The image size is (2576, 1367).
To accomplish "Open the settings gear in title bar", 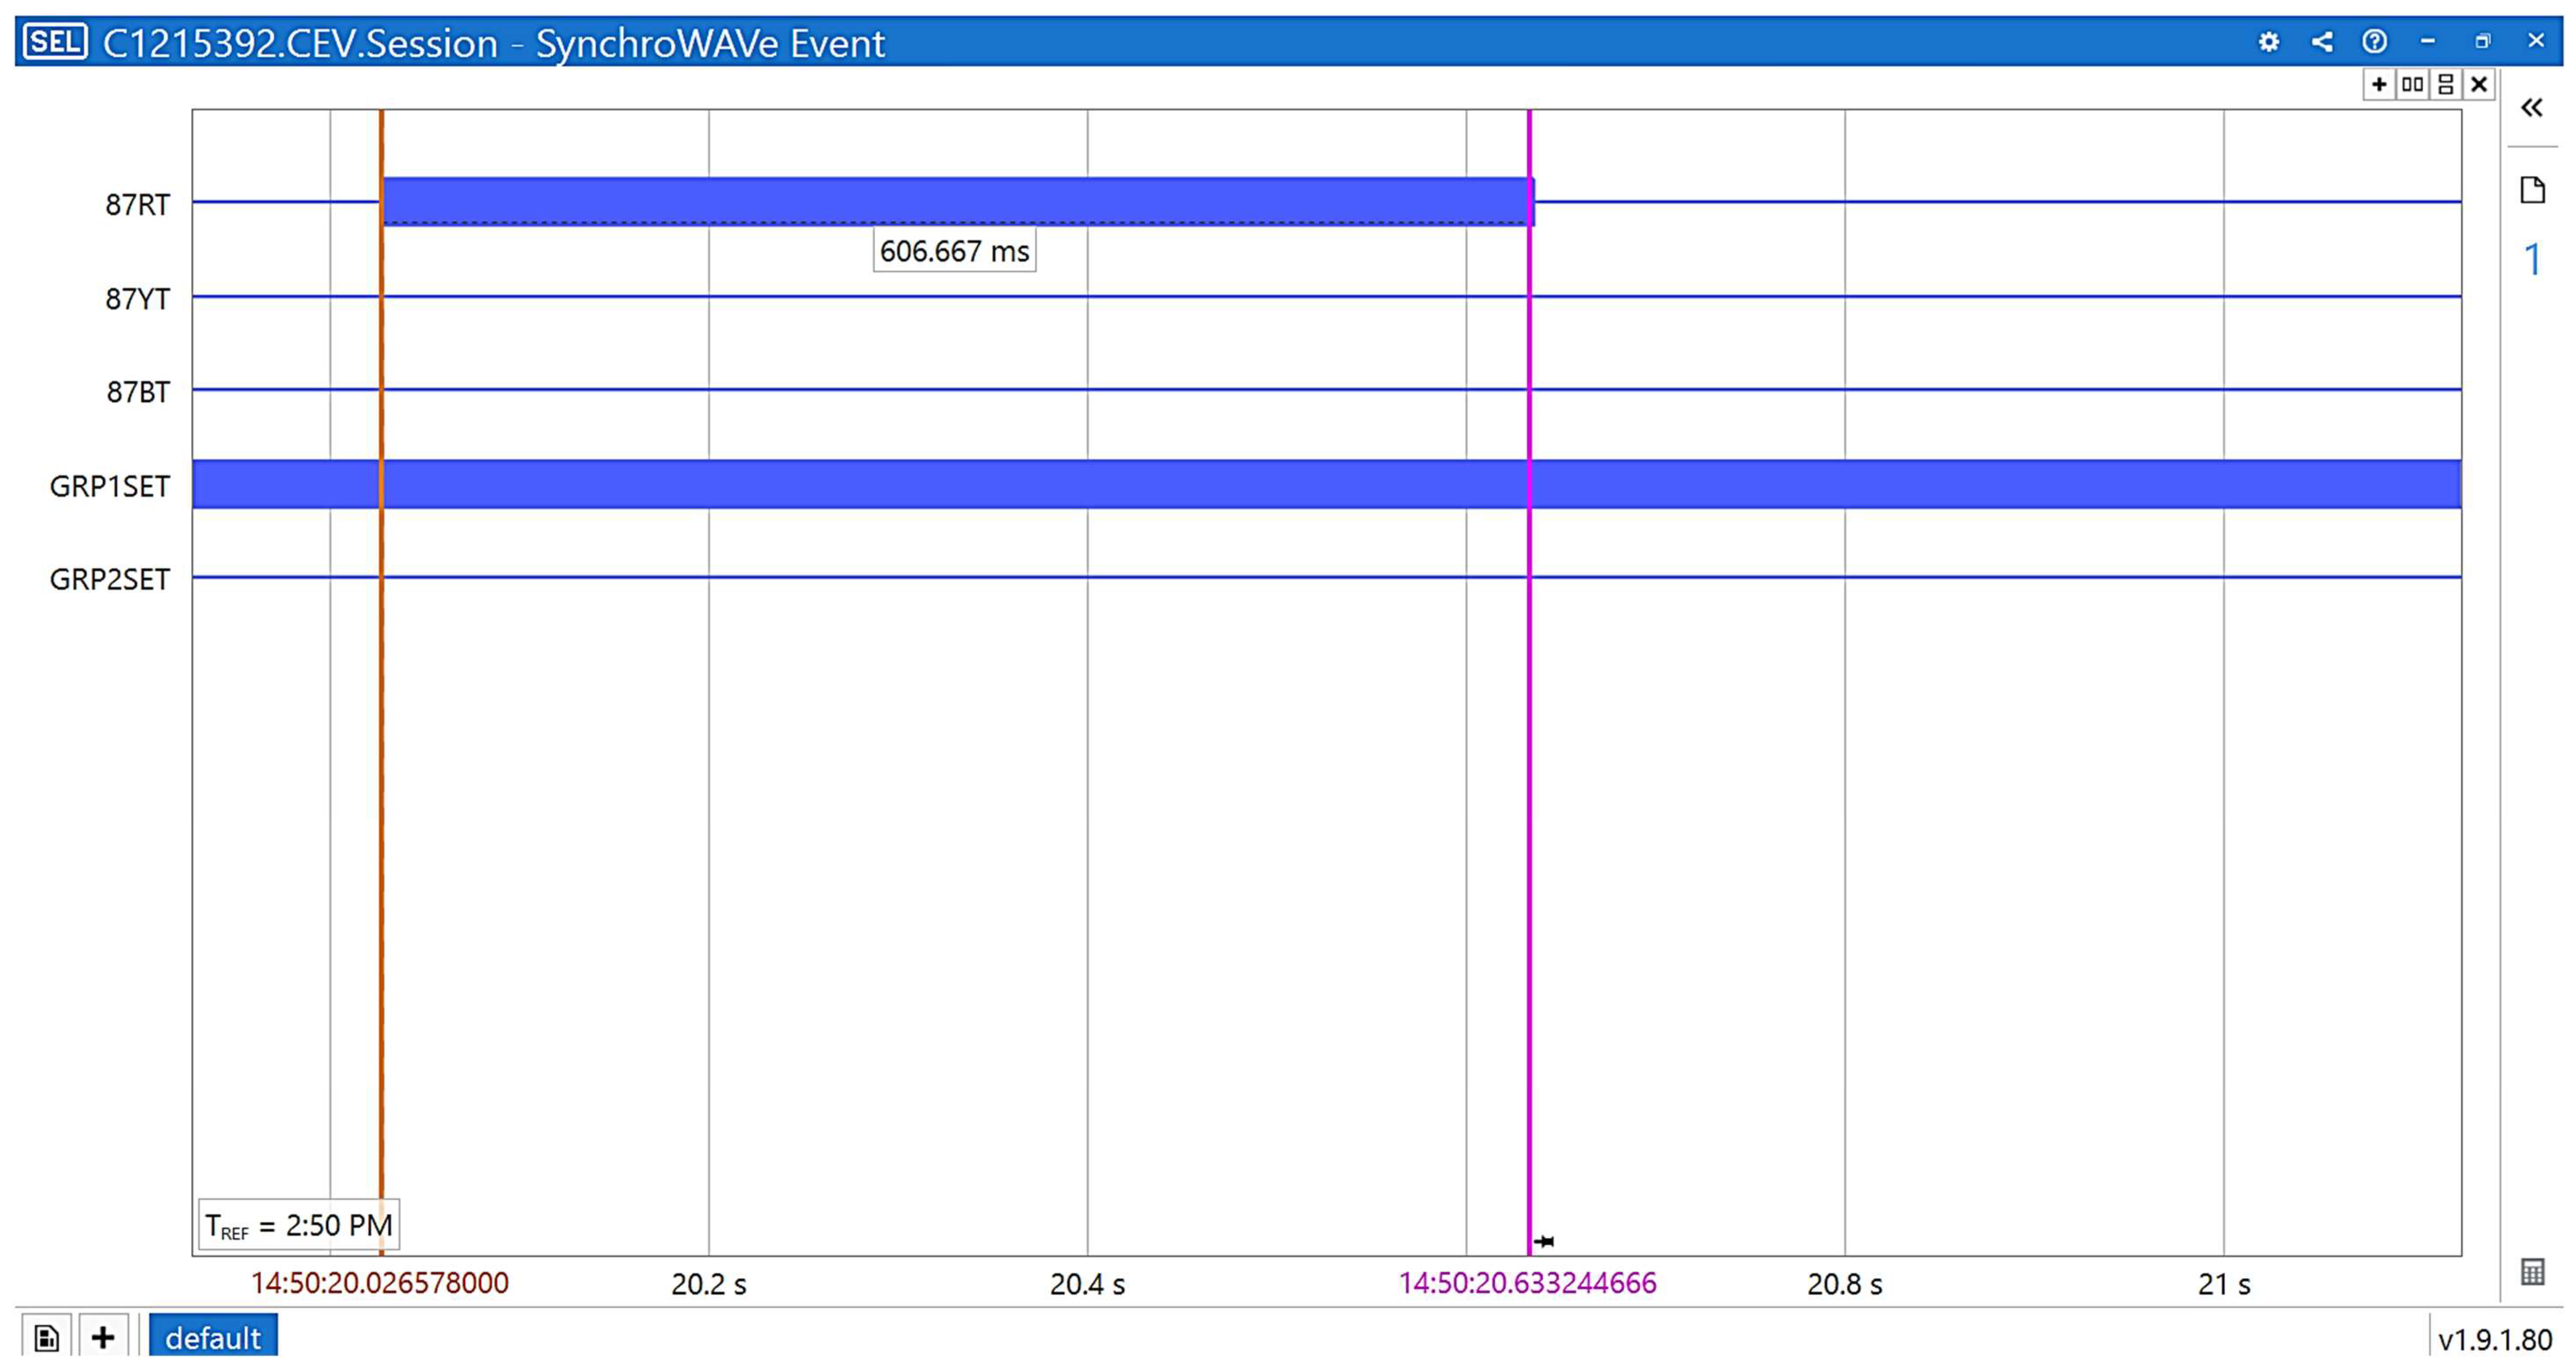I will [x=2268, y=42].
